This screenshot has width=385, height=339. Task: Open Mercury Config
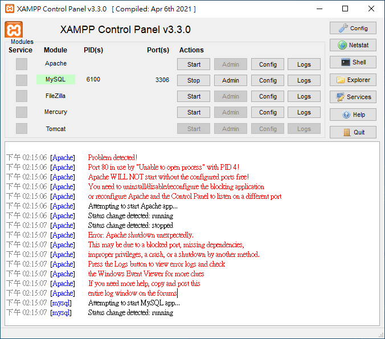click(x=267, y=112)
